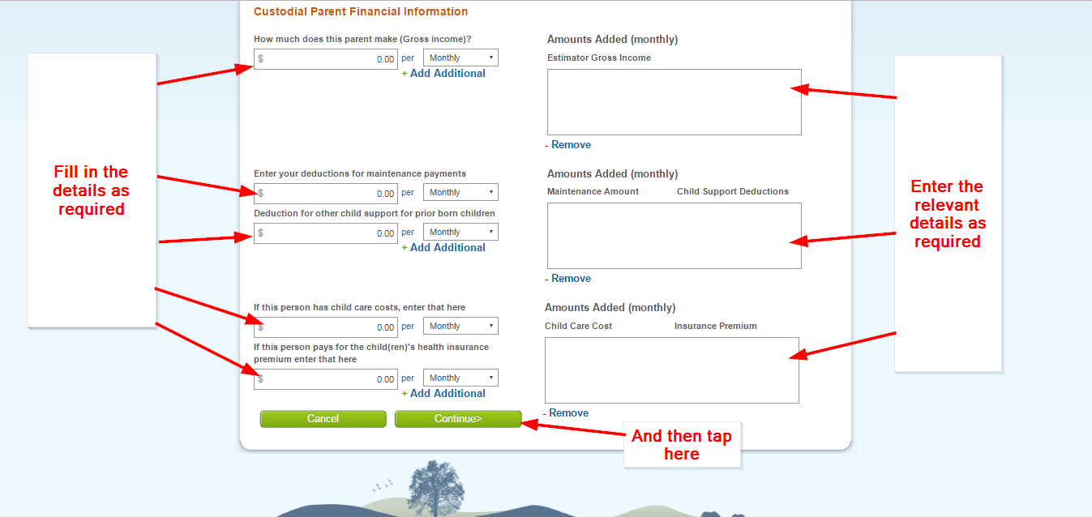Click the prior born children support field
This screenshot has height=517, width=1092.
pyautogui.click(x=326, y=233)
